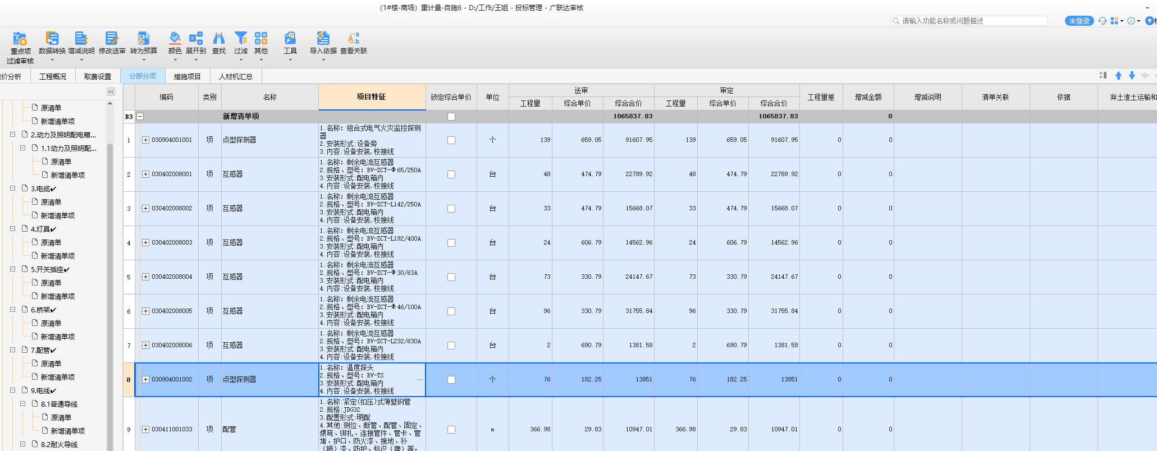Click the greyed left arrow icon
Screen dimensions: 1157x451
point(1145,76)
